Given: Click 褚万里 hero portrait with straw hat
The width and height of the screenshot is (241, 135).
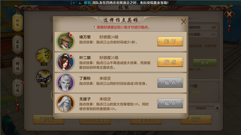Looking at the screenshot, I should (x=66, y=41).
